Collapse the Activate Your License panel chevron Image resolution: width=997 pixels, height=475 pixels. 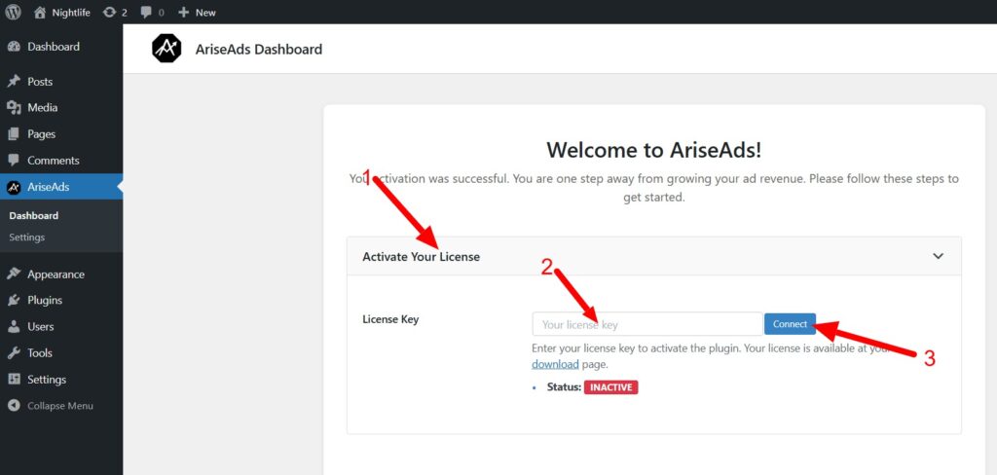point(938,257)
